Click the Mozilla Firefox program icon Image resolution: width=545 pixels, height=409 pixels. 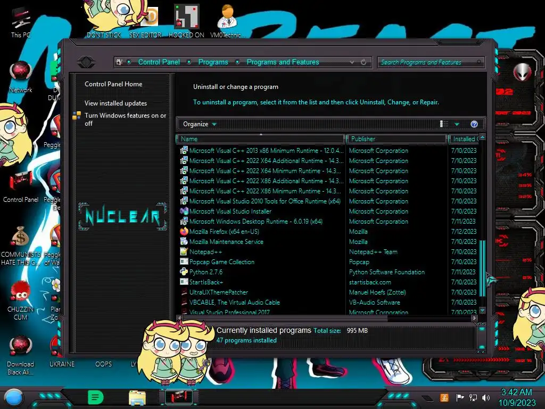(184, 231)
